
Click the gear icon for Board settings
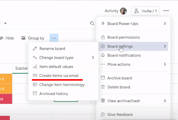pyautogui.click(x=103, y=46)
